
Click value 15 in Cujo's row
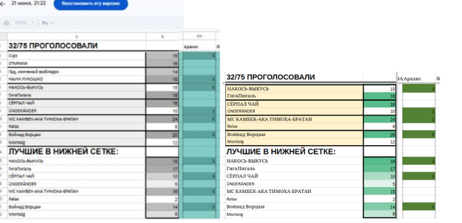pos(162,56)
